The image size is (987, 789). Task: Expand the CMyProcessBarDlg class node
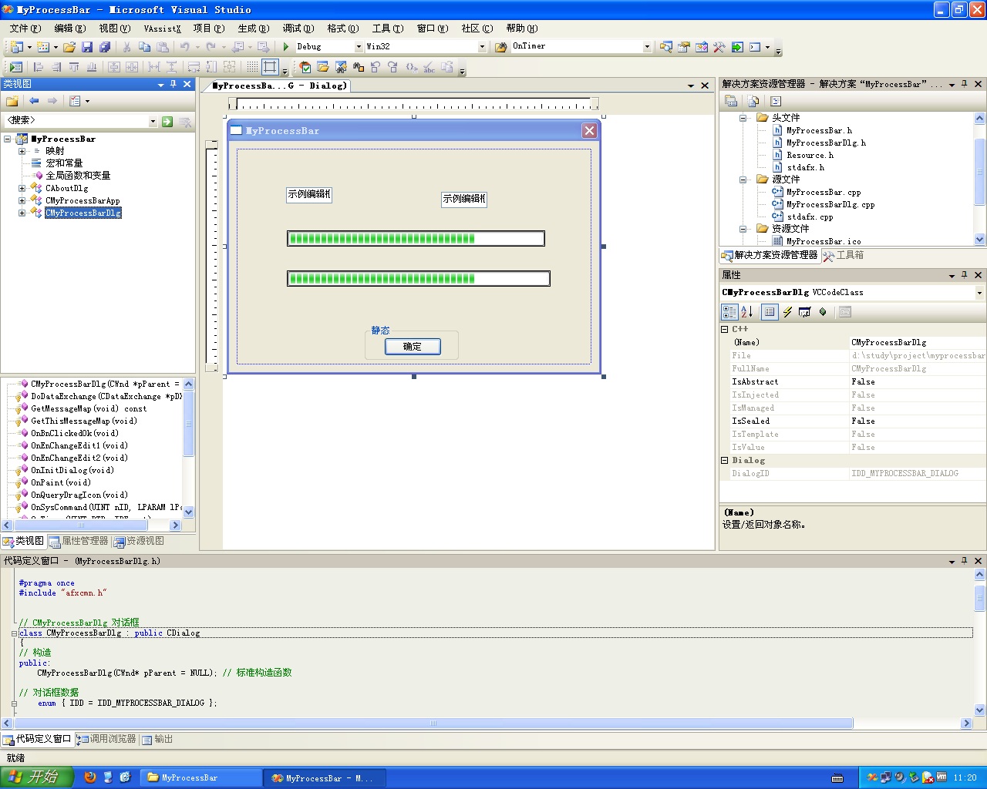coord(22,213)
